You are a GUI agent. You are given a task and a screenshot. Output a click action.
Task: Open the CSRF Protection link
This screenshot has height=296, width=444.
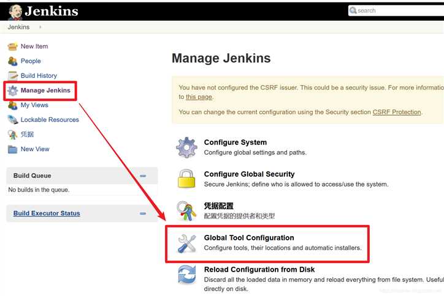397,112
